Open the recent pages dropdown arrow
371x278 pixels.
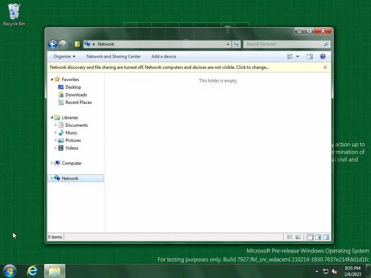[70, 45]
